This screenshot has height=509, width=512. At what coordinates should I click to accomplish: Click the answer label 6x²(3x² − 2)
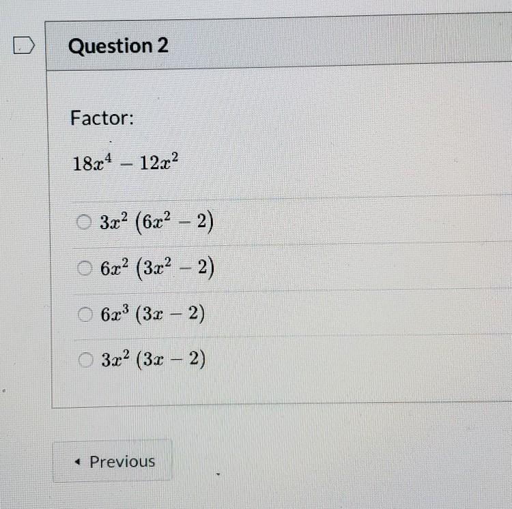(156, 270)
